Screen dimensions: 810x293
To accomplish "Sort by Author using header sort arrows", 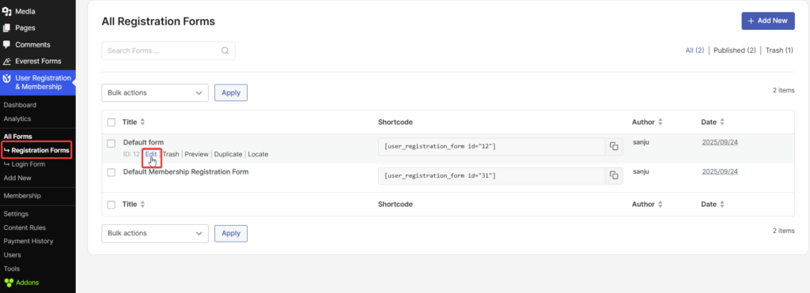I will [x=660, y=122].
